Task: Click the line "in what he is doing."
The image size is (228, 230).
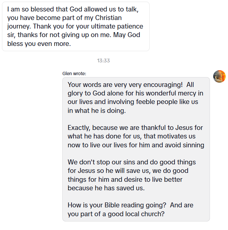Action: click(x=97, y=111)
